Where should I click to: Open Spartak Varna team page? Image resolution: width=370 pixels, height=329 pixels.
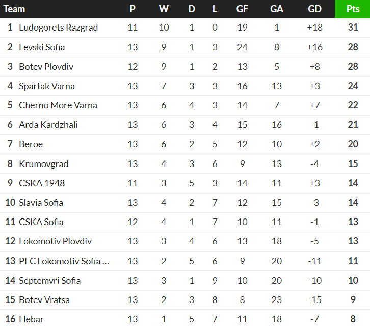coord(46,86)
